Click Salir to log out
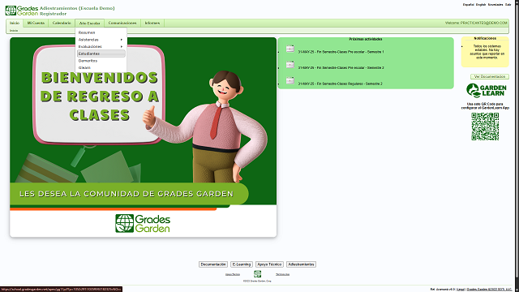 tap(508, 5)
